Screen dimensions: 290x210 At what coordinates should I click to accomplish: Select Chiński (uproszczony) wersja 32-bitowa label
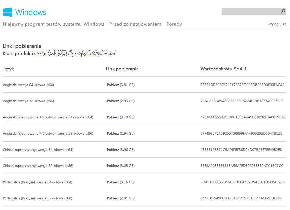38,166
